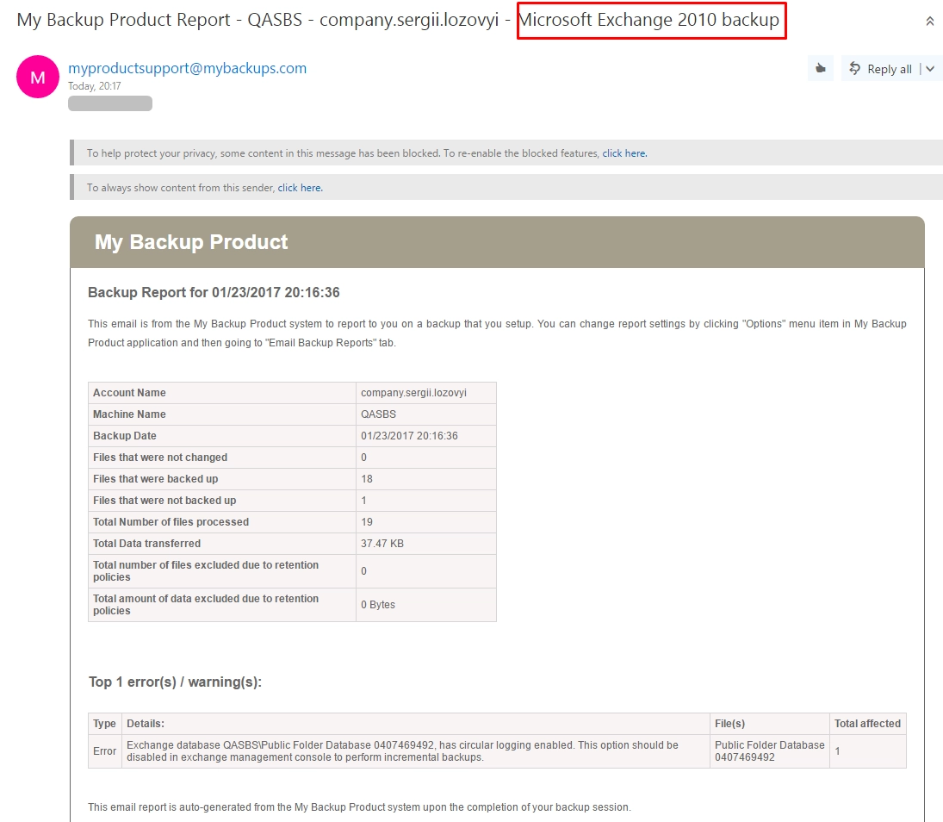Click the auto-generated email report footer text
Viewport: 943px width, 822px height.
click(360, 807)
